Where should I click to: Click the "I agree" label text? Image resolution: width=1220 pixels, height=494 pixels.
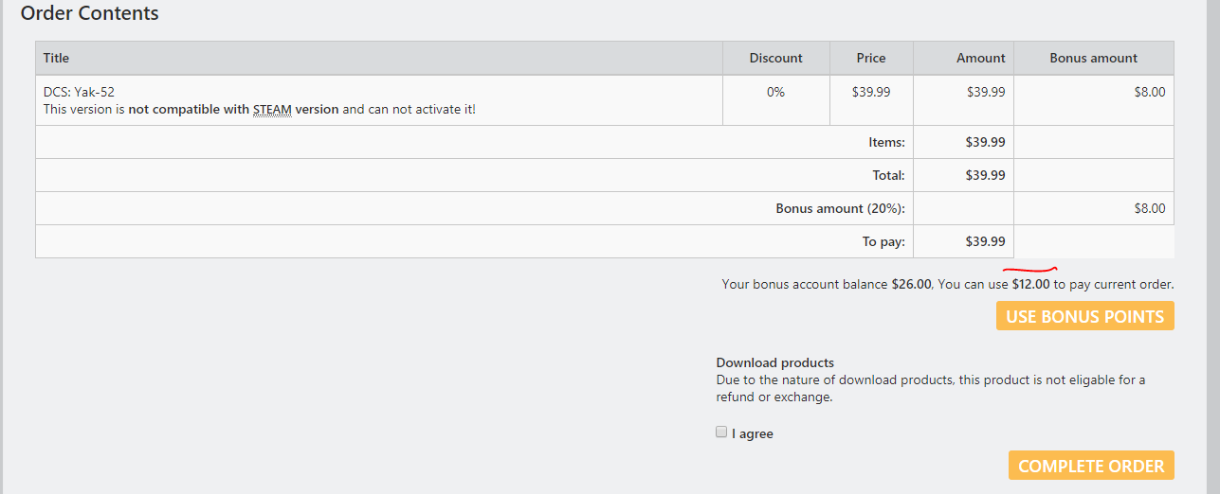pos(753,433)
